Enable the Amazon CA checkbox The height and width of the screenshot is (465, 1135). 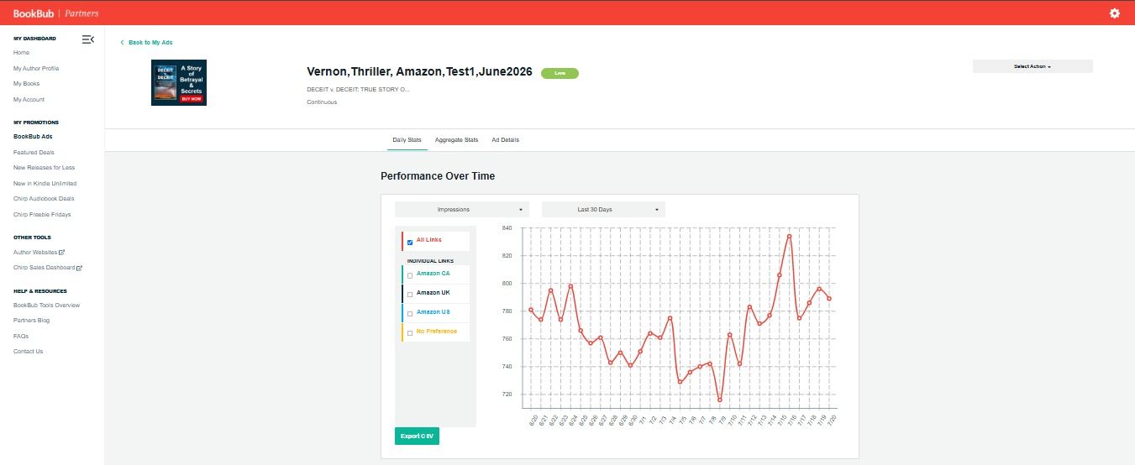coord(410,275)
